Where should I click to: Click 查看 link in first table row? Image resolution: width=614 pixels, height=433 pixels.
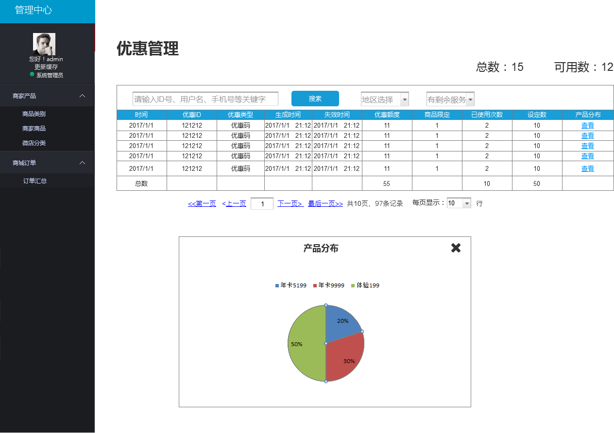coord(587,125)
